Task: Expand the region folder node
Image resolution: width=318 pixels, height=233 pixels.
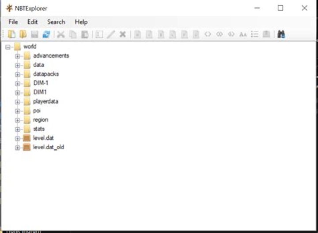Action: (x=17, y=120)
